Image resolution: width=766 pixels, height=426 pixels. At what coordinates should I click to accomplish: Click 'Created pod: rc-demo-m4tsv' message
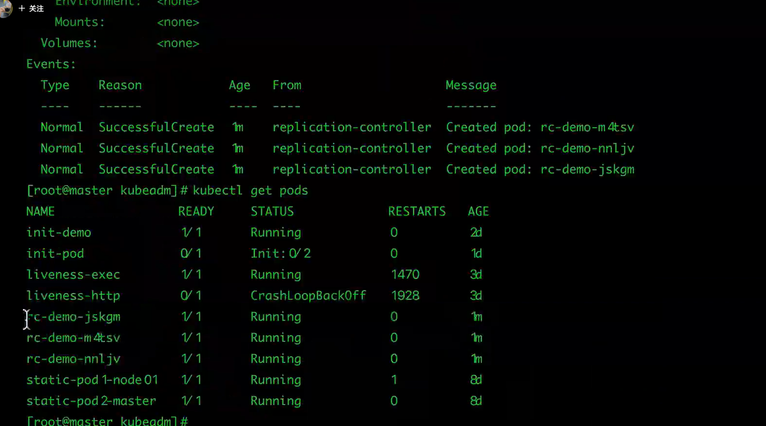click(x=540, y=128)
